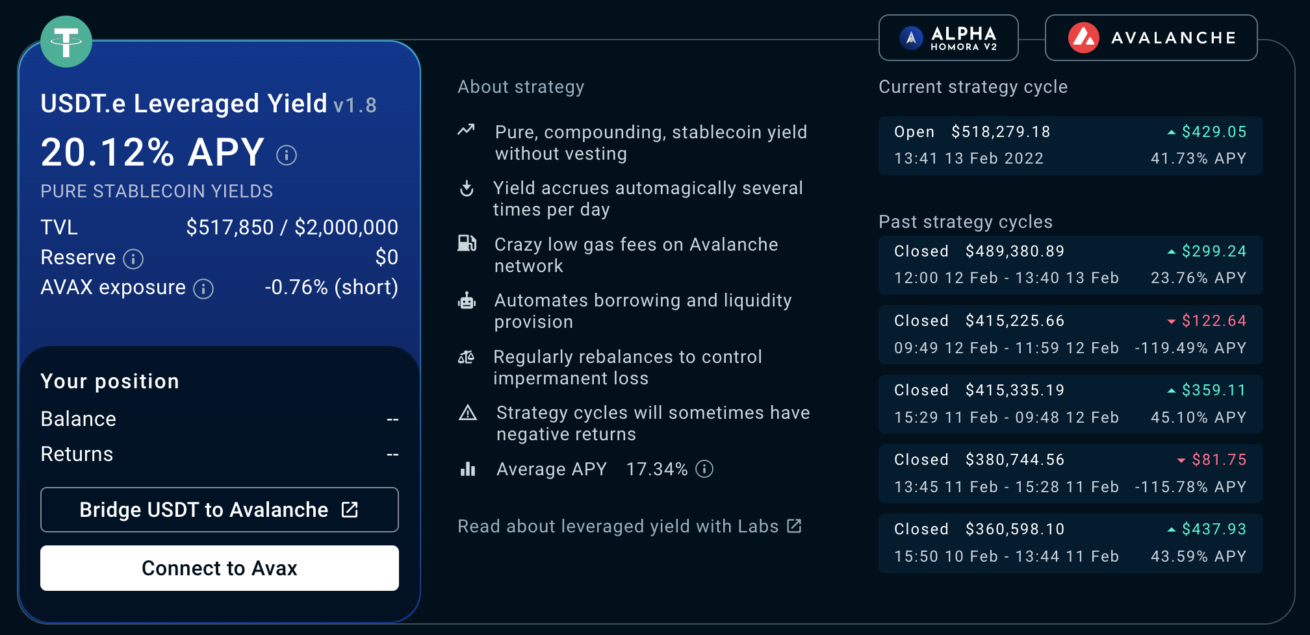Click external link icon on Bridge button
1310x635 pixels.
pyautogui.click(x=350, y=510)
